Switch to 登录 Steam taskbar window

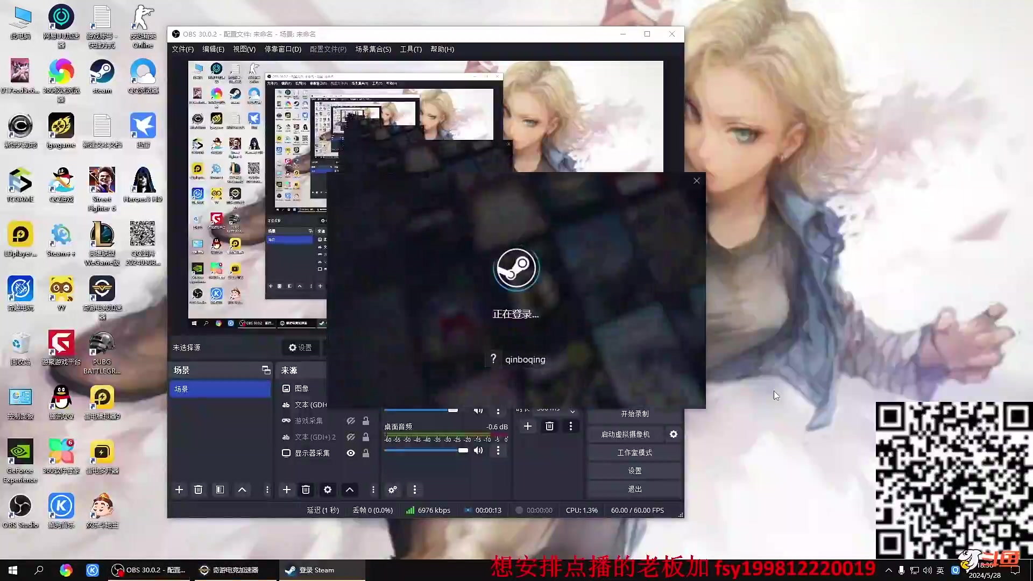pos(322,570)
